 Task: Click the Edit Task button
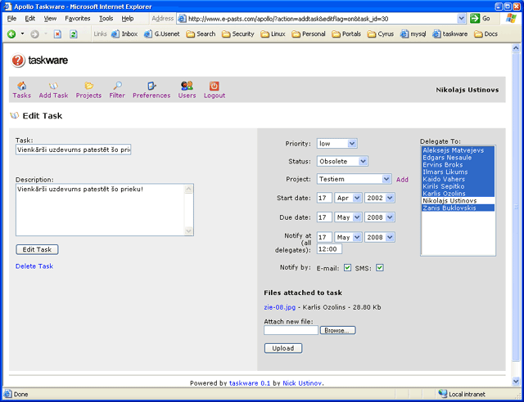click(37, 249)
